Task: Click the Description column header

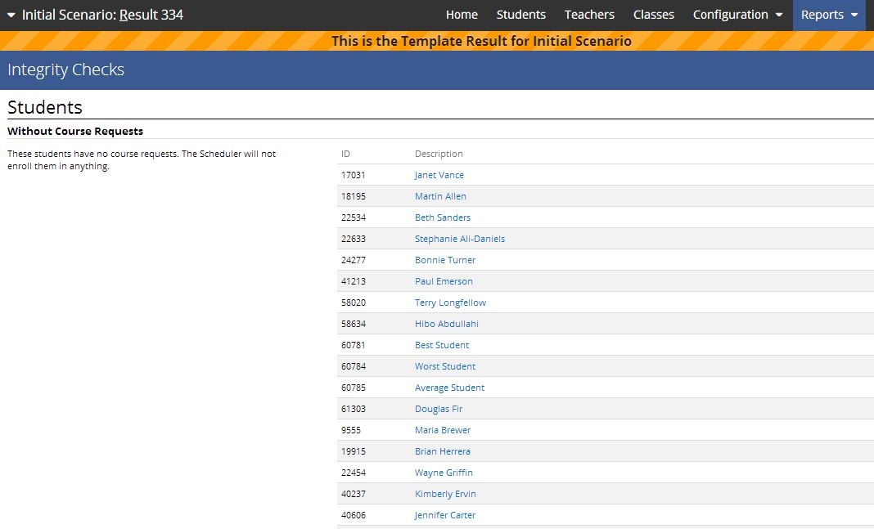Action: 439,153
